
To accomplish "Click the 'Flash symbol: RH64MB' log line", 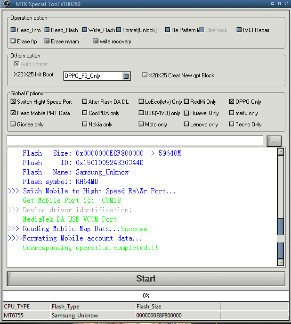I will tap(60, 182).
